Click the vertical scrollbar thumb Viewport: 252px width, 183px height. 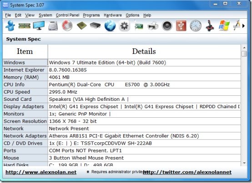244,54
